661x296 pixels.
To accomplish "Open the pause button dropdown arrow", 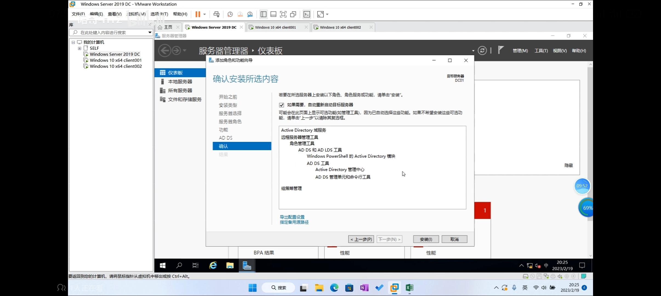I will pos(204,14).
